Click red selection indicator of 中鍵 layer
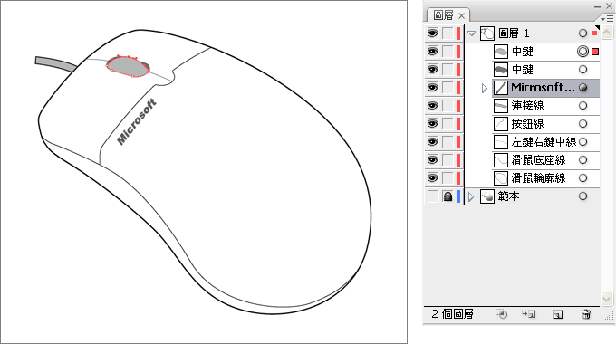 click(x=595, y=52)
